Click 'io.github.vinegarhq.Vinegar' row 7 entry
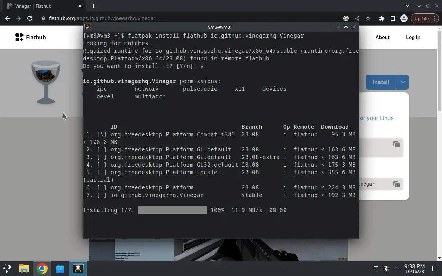442x276 pixels. 157,195
